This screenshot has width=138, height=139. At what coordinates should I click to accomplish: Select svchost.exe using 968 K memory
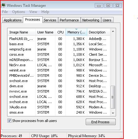(59, 81)
